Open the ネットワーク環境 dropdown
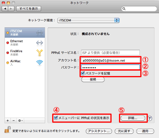The width and height of the screenshot is (159, 138). pos(88,20)
